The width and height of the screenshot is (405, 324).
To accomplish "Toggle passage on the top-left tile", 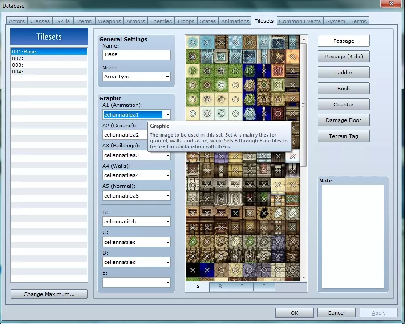I will pyautogui.click(x=193, y=42).
